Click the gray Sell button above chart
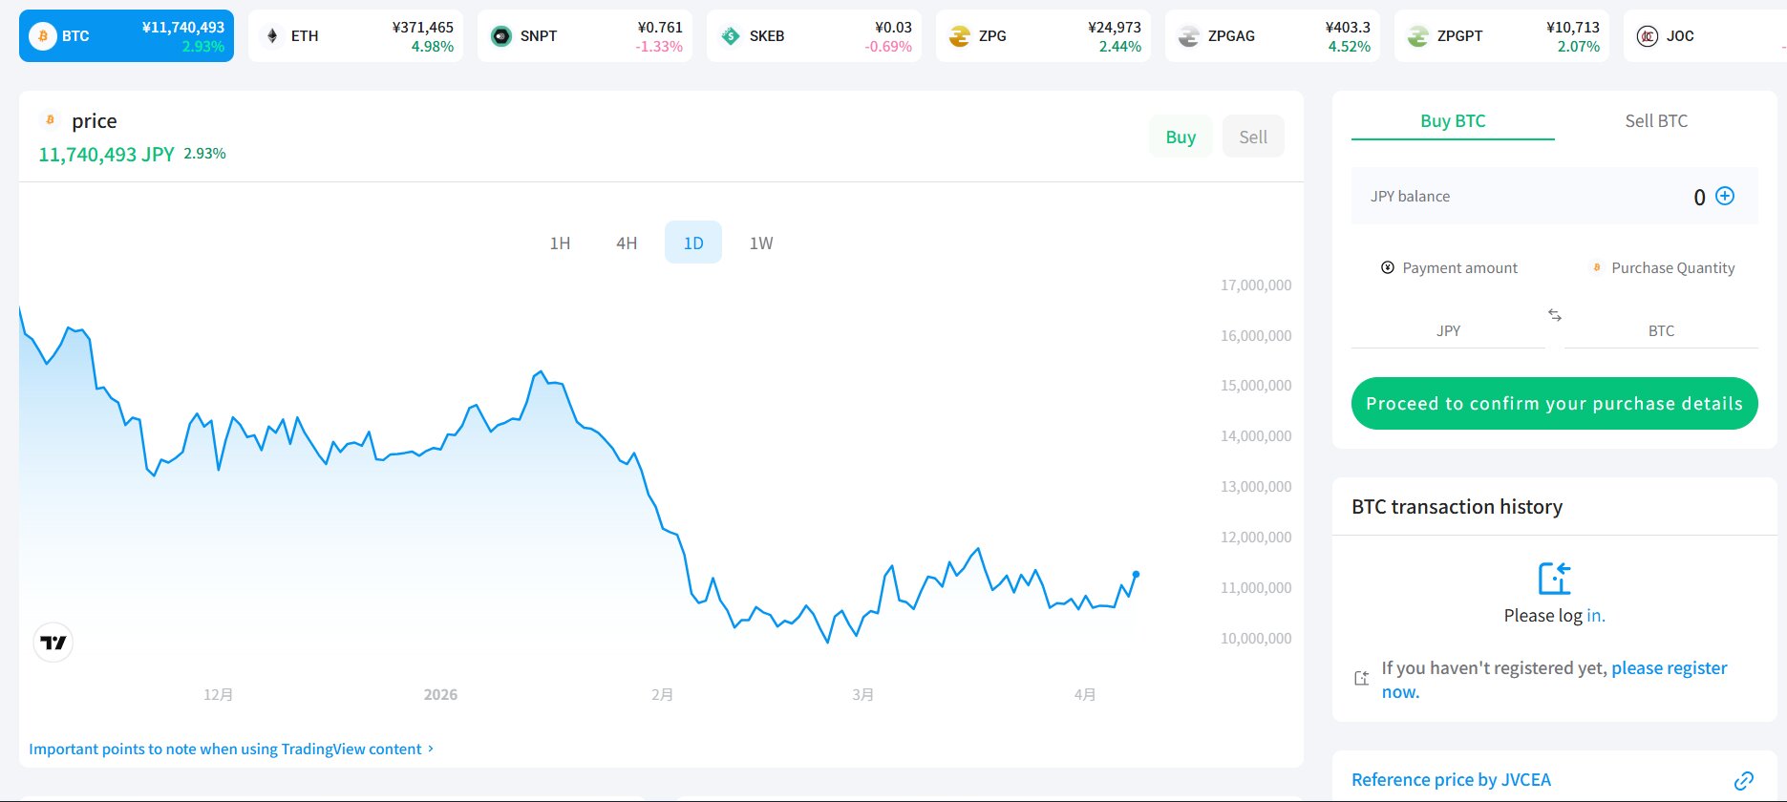The image size is (1787, 802). pos(1253,137)
